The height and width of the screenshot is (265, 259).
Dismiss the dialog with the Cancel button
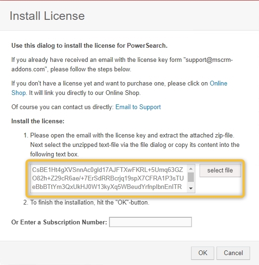233,253
